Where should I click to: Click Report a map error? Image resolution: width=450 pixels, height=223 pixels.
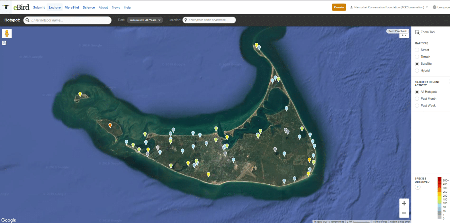pyautogui.click(x=400, y=221)
